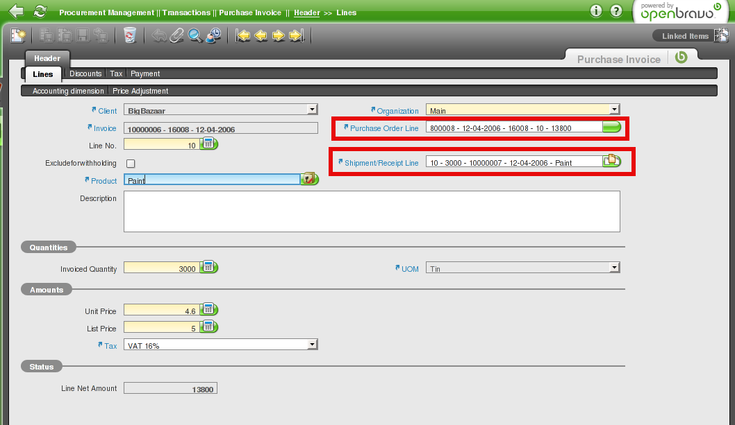This screenshot has height=425, width=735.
Task: Click into the Description text area
Action: pyautogui.click(x=371, y=211)
